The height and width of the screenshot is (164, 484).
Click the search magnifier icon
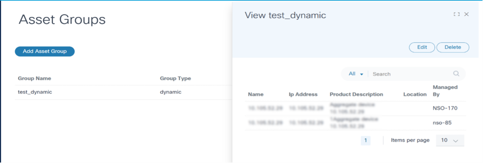coord(456,73)
